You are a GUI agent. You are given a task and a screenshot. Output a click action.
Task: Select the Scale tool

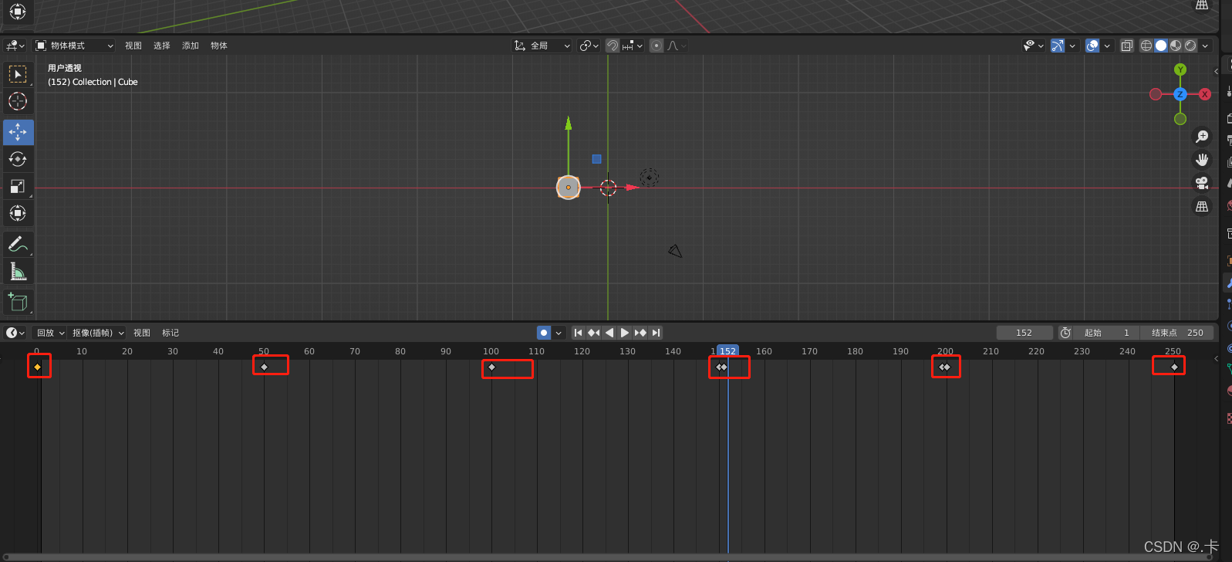[18, 186]
